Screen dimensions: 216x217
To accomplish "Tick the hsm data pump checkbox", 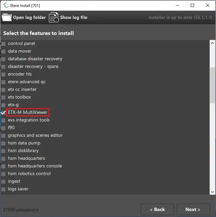I will click(3, 143).
